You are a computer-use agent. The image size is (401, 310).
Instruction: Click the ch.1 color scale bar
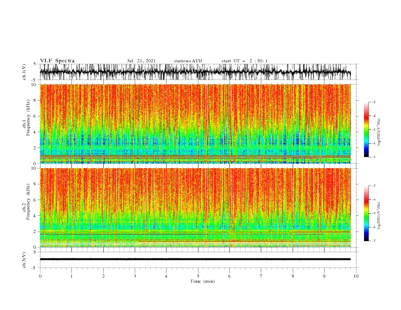click(x=366, y=130)
